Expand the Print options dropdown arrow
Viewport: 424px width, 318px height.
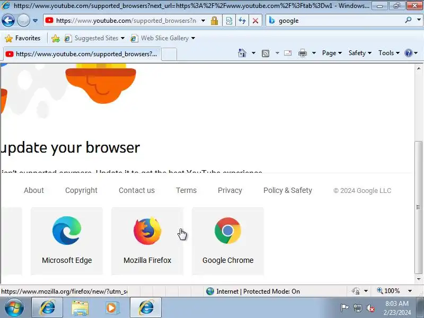pos(314,53)
